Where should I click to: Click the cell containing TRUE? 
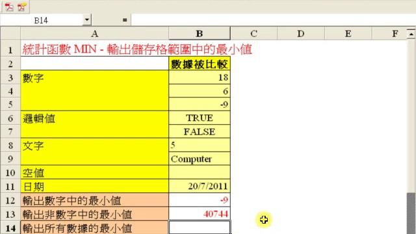pyautogui.click(x=200, y=118)
